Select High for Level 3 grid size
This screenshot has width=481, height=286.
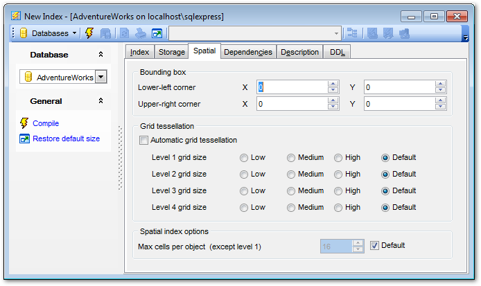(338, 190)
